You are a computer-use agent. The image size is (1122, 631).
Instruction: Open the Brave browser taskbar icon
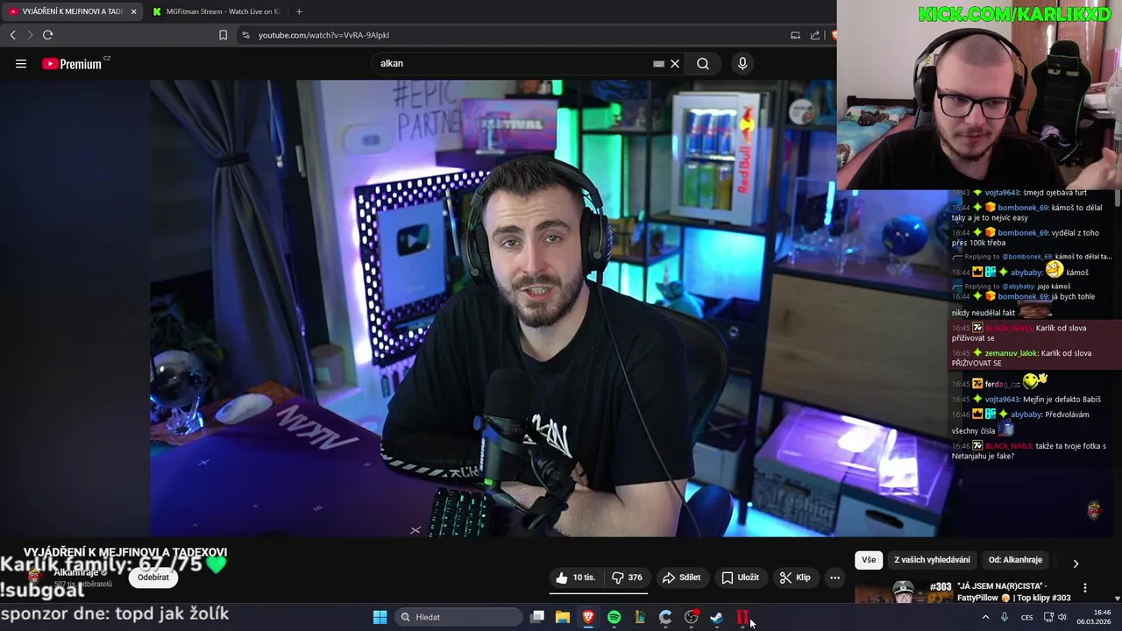pyautogui.click(x=588, y=617)
